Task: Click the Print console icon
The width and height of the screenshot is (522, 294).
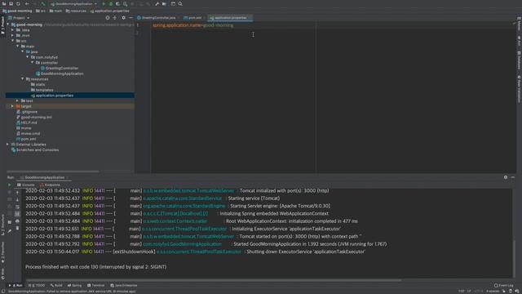Action: tap(17, 221)
